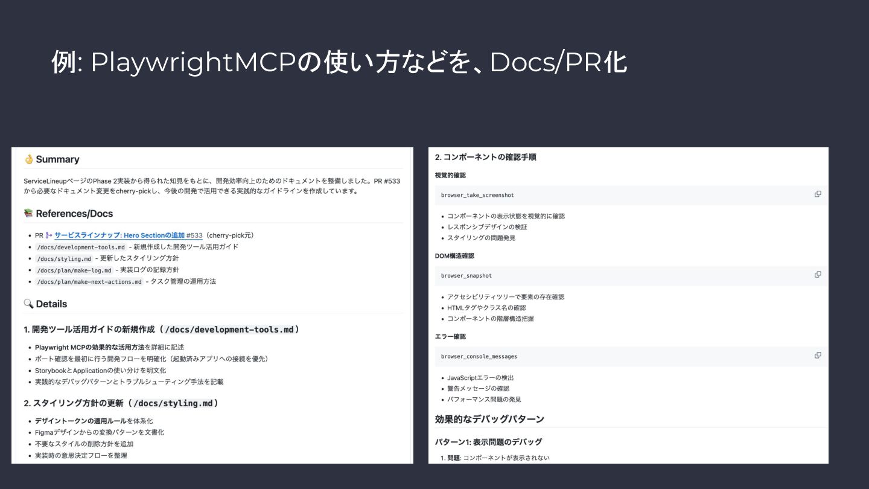Click the bullet HTMLタグやクラス名の確認
The width and height of the screenshot is (869, 489).
pos(486,308)
